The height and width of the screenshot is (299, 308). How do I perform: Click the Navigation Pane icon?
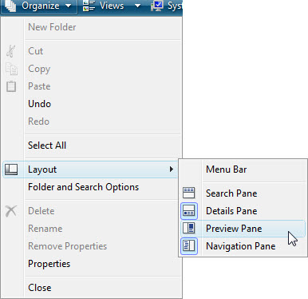(x=189, y=246)
